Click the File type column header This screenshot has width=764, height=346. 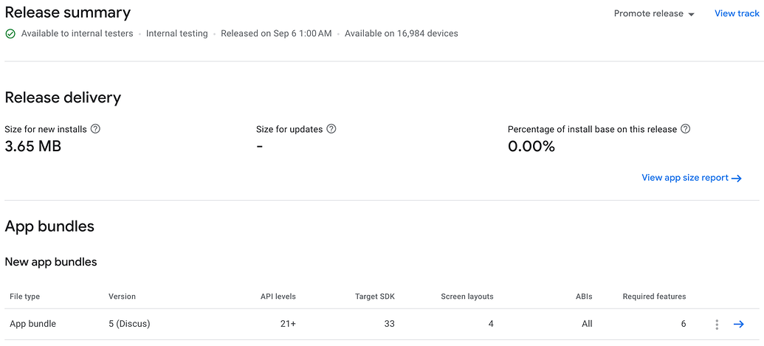pos(25,297)
